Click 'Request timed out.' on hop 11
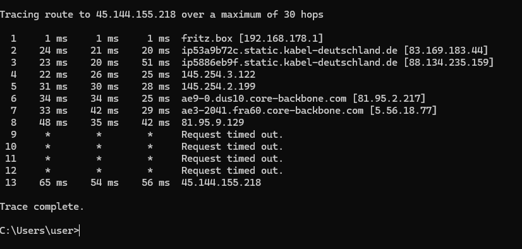The height and width of the screenshot is (249, 522). pyautogui.click(x=232, y=159)
